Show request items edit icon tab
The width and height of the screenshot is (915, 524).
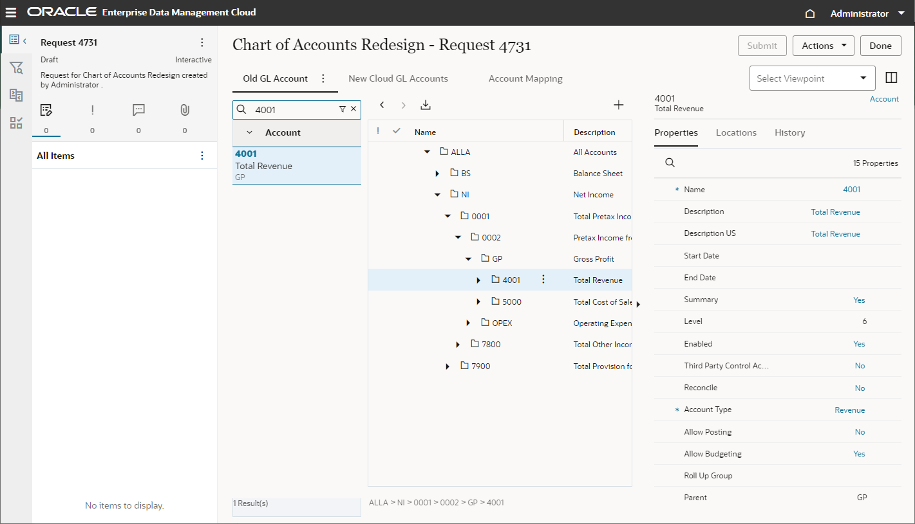[x=46, y=110]
